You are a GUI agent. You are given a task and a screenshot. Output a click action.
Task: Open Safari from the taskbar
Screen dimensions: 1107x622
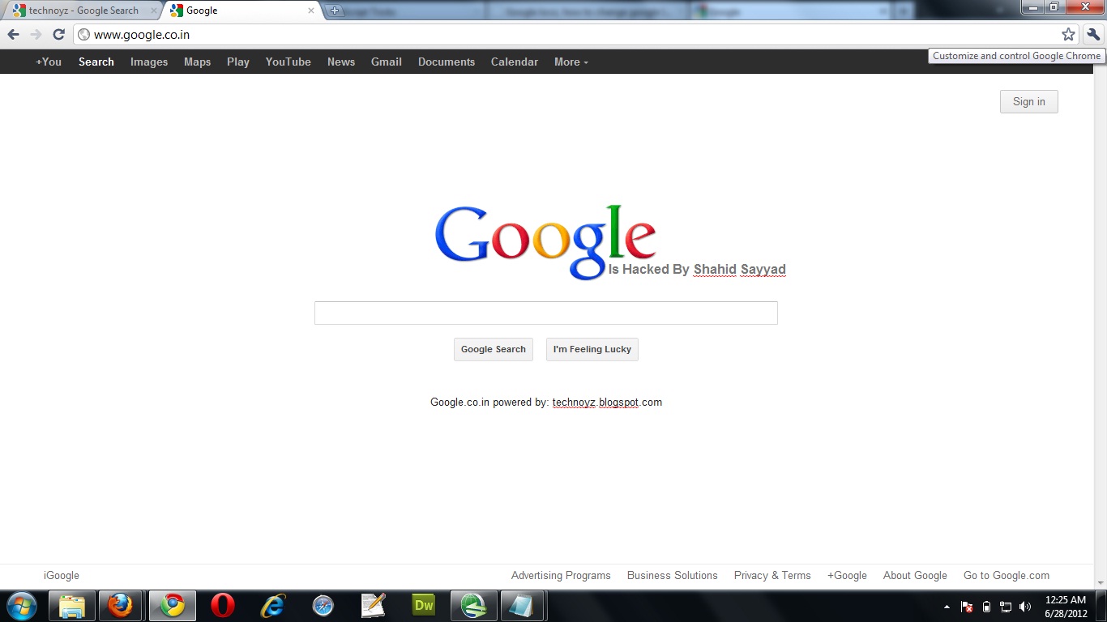(323, 605)
